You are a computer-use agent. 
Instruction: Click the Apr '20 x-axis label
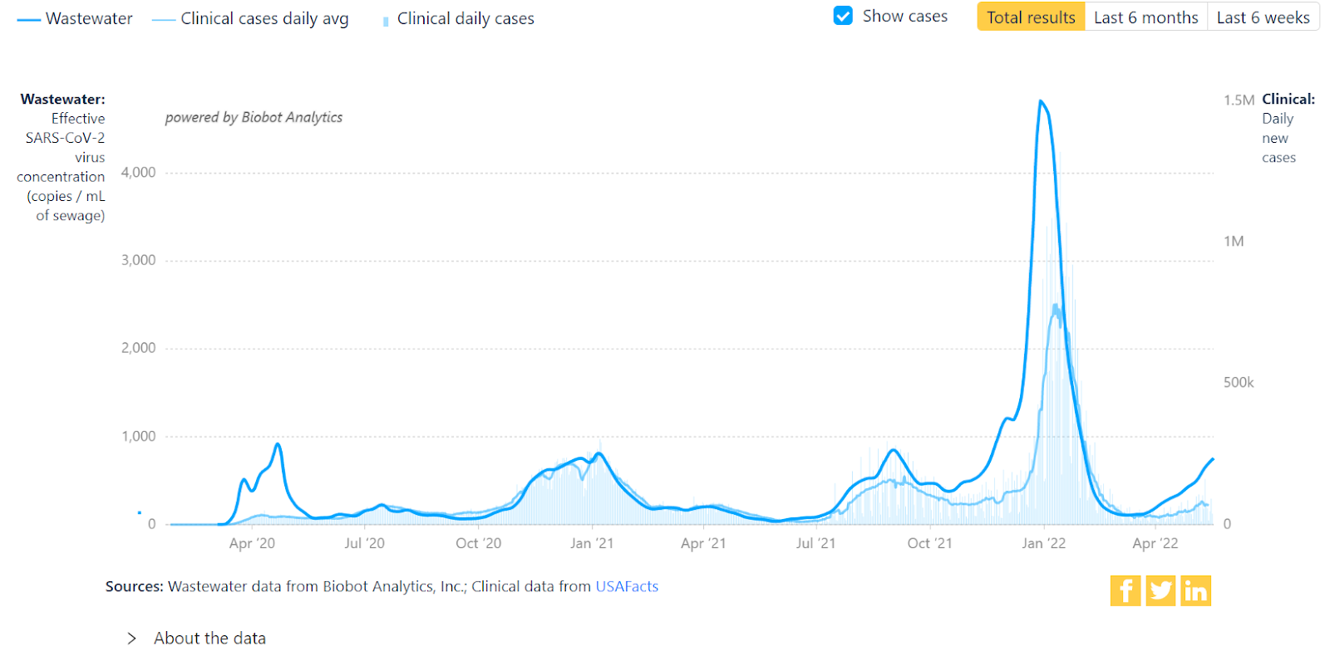coord(252,543)
